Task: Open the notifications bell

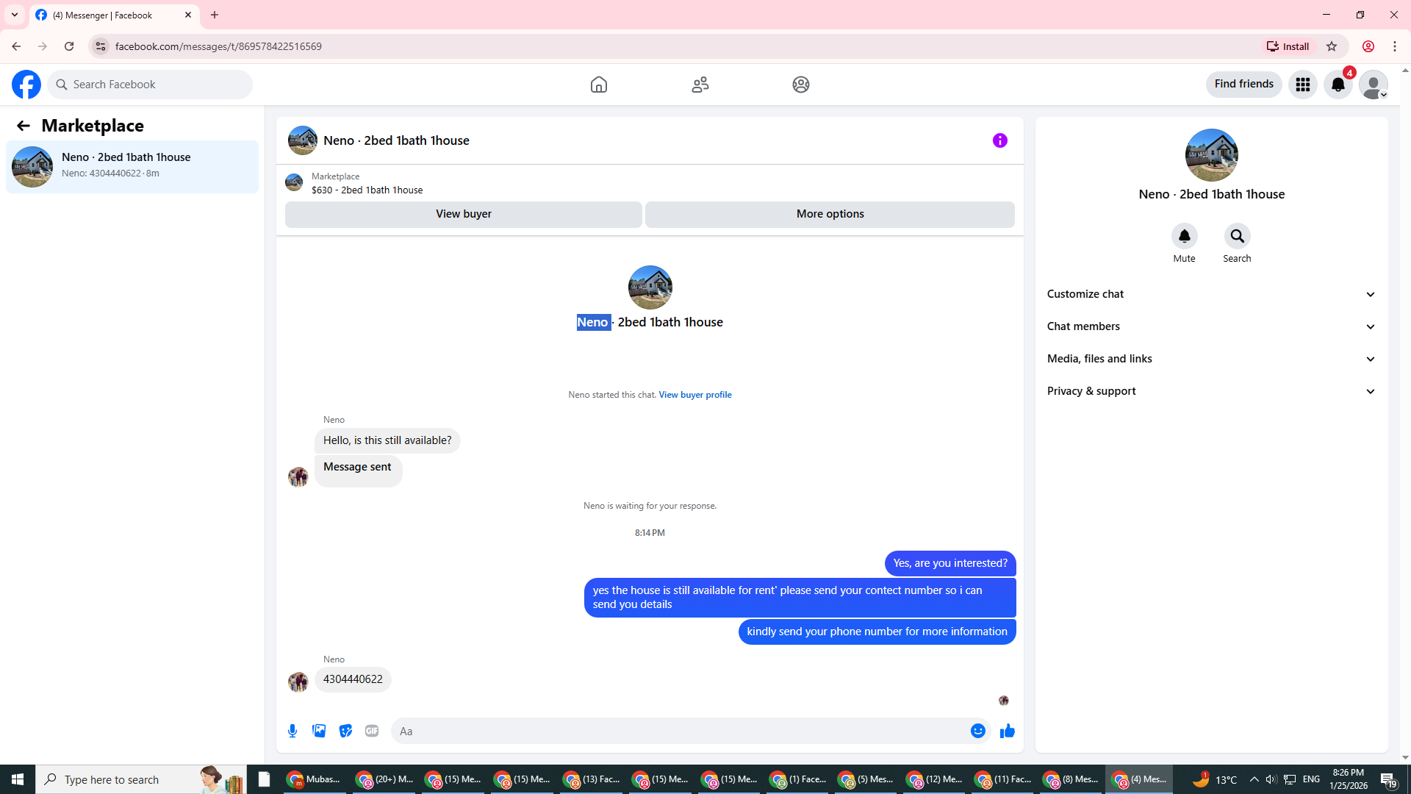Action: tap(1338, 85)
